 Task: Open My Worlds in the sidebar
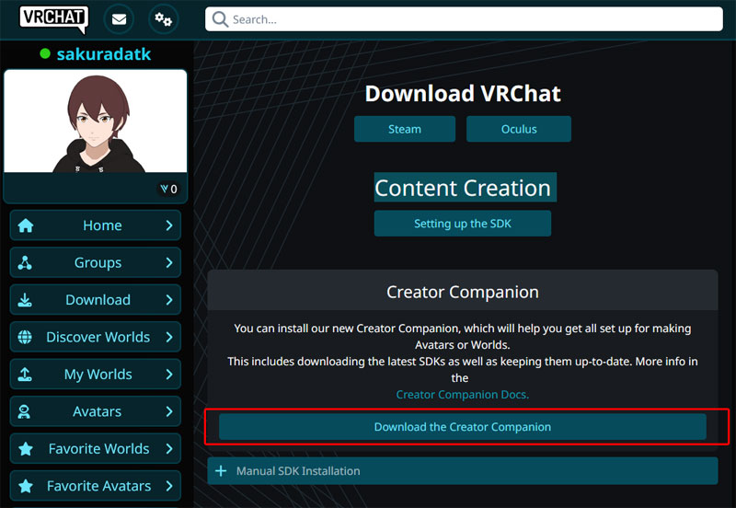(x=96, y=374)
